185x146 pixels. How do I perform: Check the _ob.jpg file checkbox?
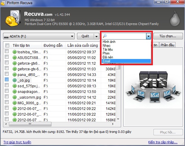click(x=7, y=80)
